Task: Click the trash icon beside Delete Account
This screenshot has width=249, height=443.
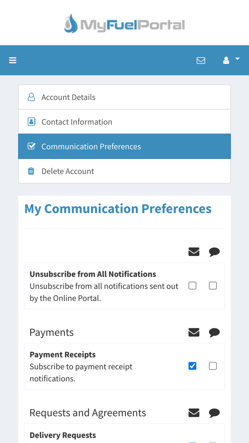Action: coord(31,171)
